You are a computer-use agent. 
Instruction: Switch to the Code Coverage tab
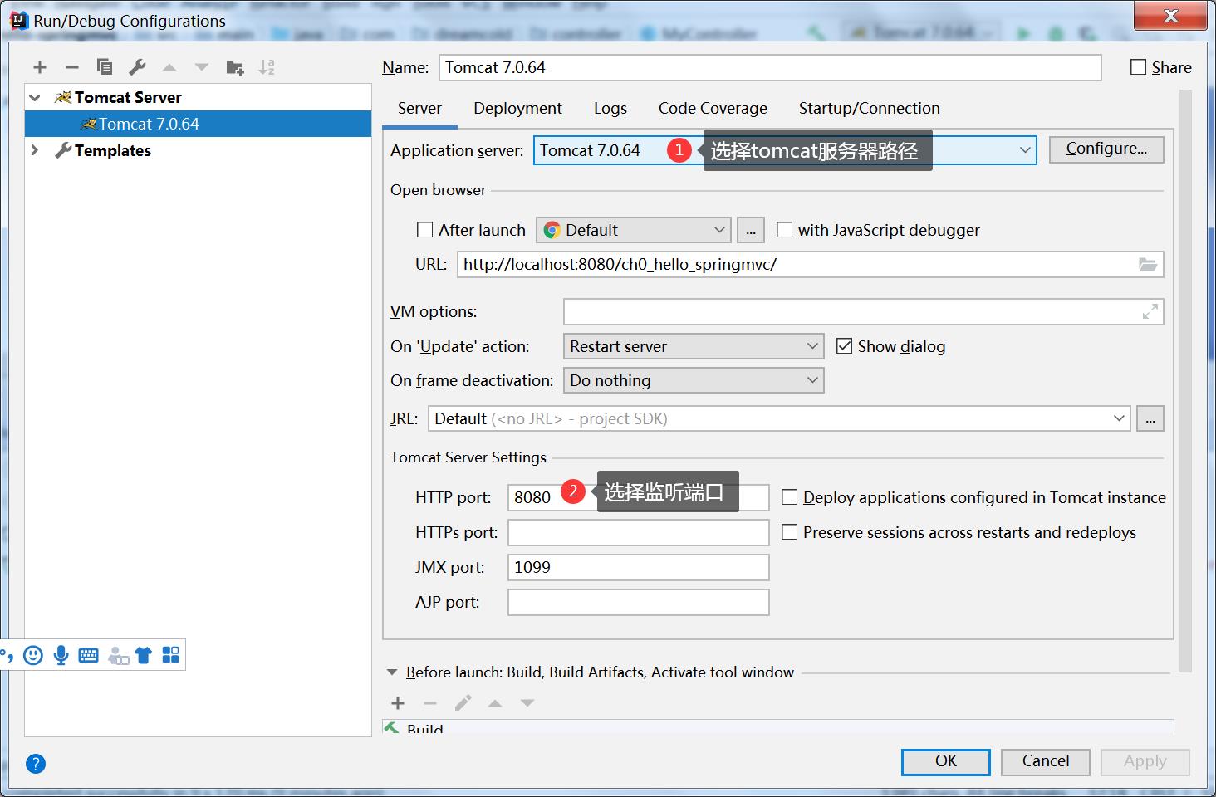pyautogui.click(x=713, y=109)
